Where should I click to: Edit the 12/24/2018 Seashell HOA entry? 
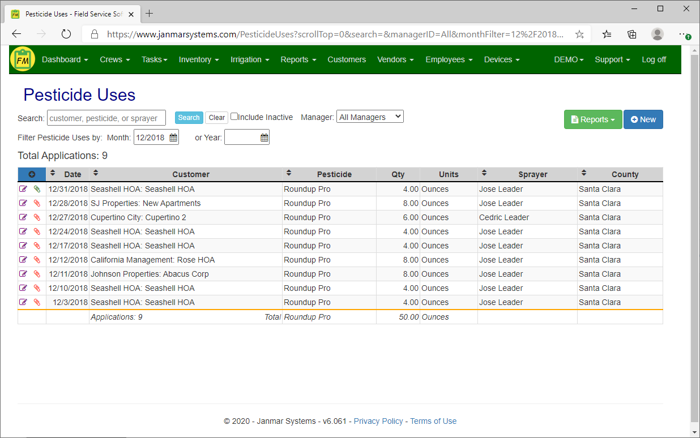[x=23, y=231]
